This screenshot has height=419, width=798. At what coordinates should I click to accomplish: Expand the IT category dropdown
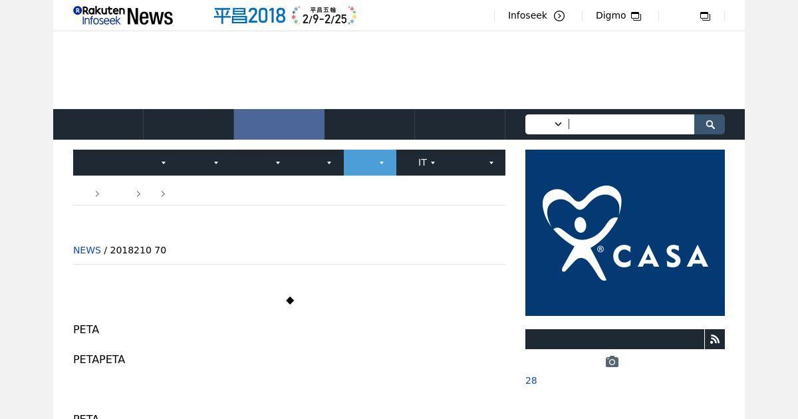pos(426,162)
